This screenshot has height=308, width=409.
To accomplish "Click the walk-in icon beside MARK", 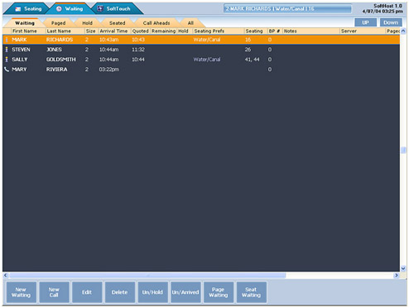I will [x=7, y=40].
